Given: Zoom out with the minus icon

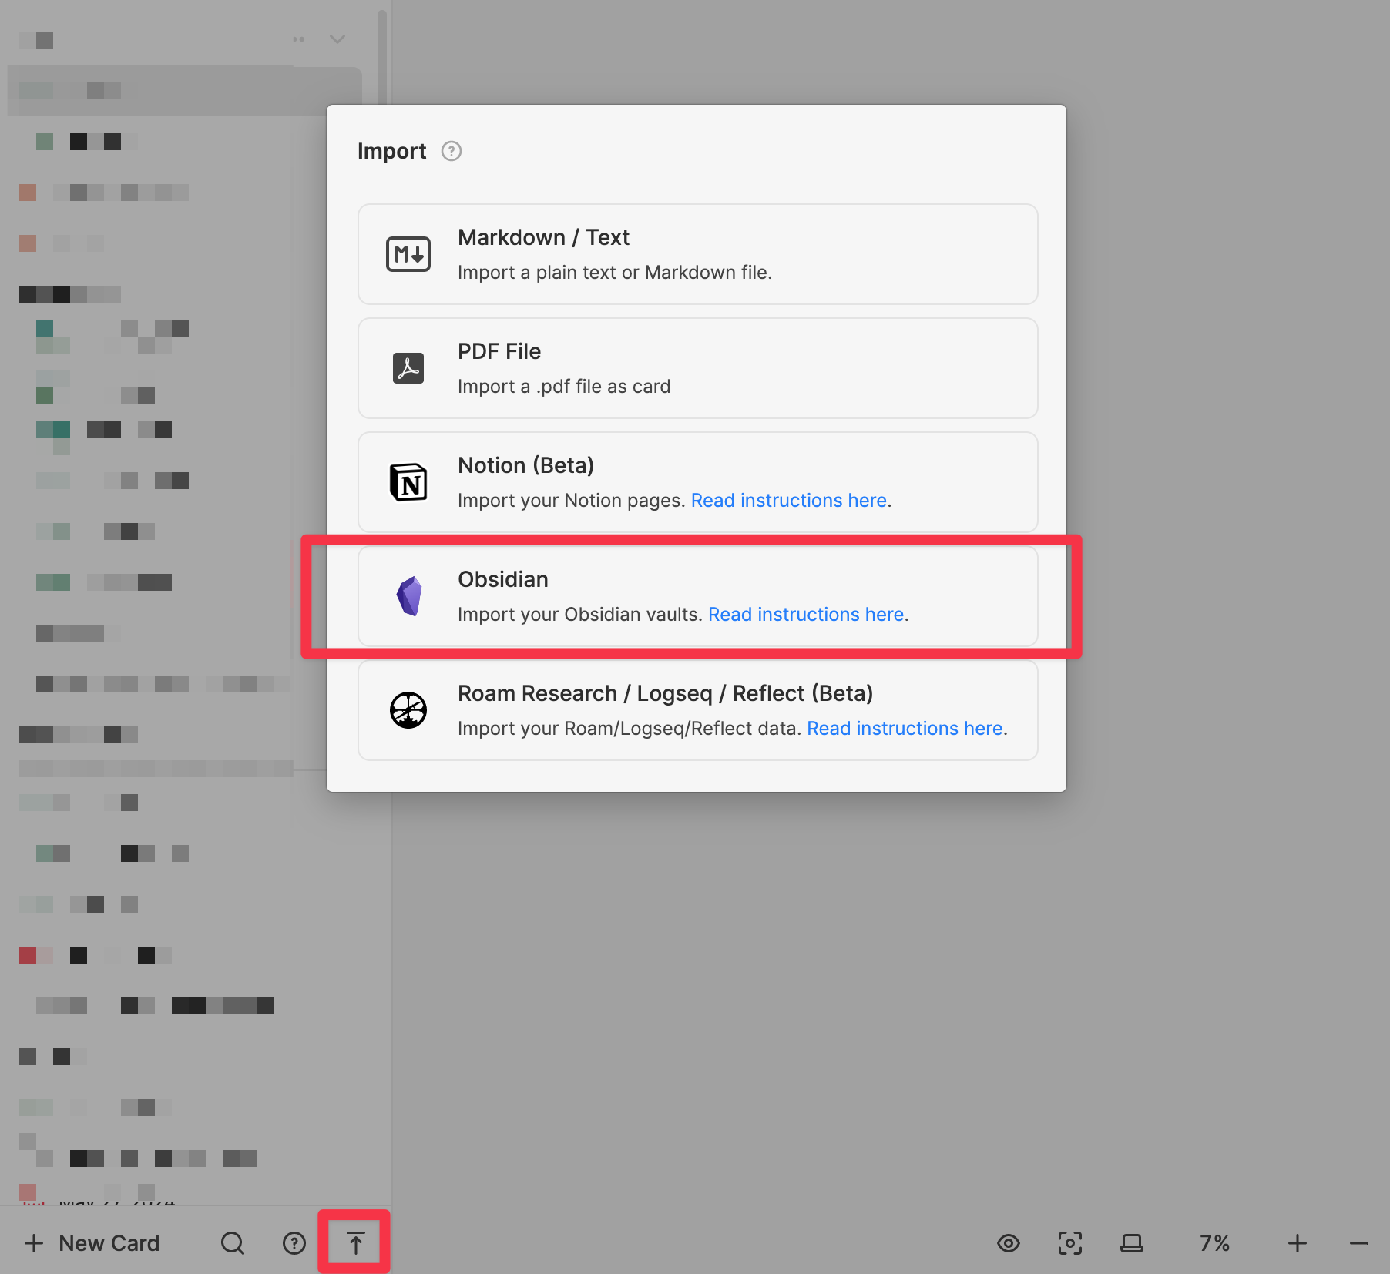Looking at the screenshot, I should pos(1359,1243).
